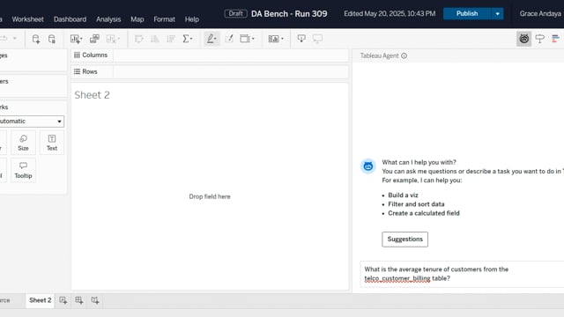The image size is (564, 317).
Task: Click the Publish button
Action: [x=467, y=14]
